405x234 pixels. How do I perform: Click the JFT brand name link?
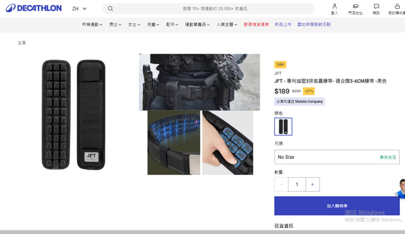(278, 73)
